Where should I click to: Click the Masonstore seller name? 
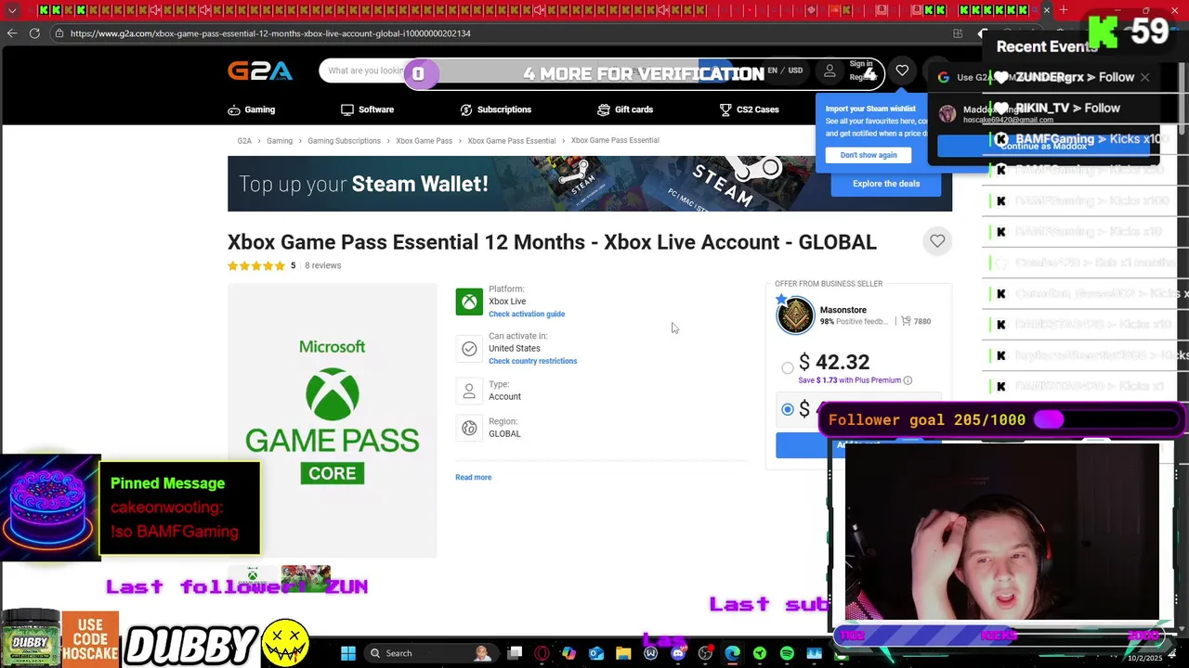(x=843, y=310)
